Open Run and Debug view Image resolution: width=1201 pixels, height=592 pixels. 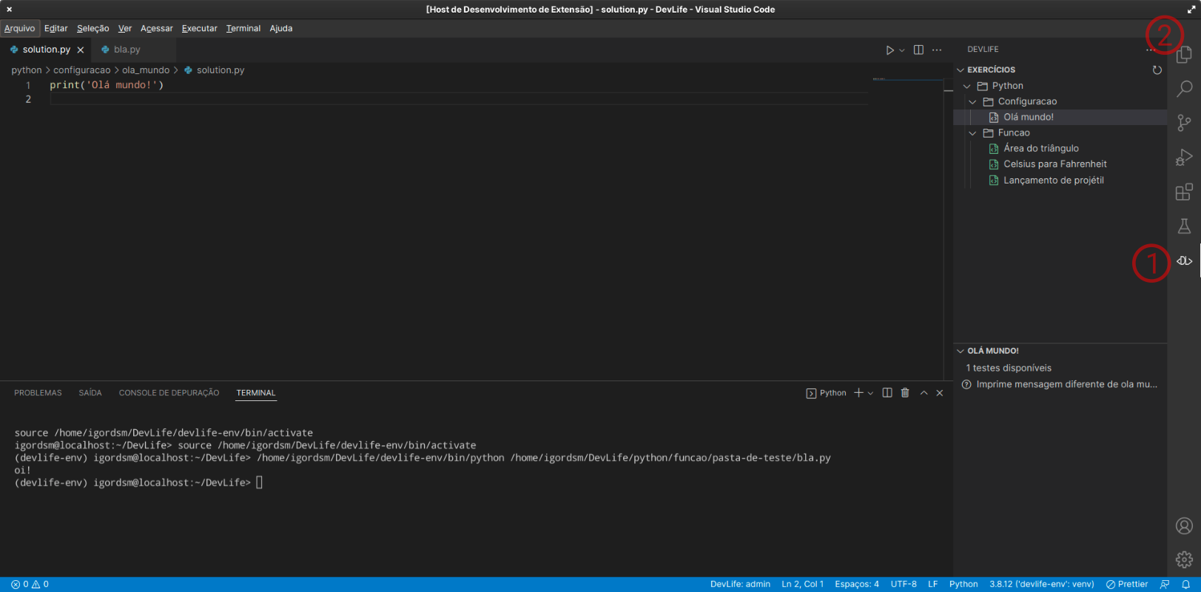click(x=1184, y=157)
